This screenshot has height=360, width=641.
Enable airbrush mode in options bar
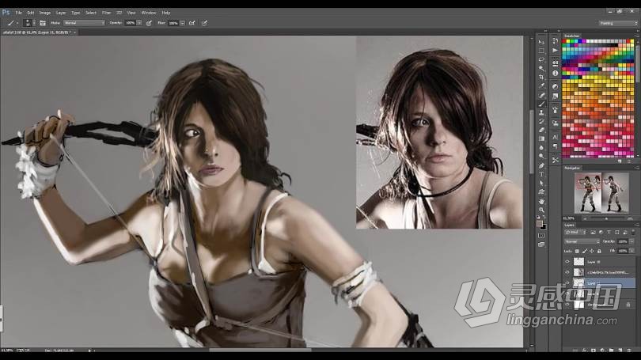[192, 23]
